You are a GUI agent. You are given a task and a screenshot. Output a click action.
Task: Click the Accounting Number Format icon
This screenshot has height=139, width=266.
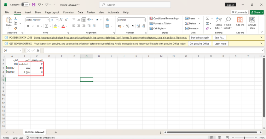[x=120, y=26]
